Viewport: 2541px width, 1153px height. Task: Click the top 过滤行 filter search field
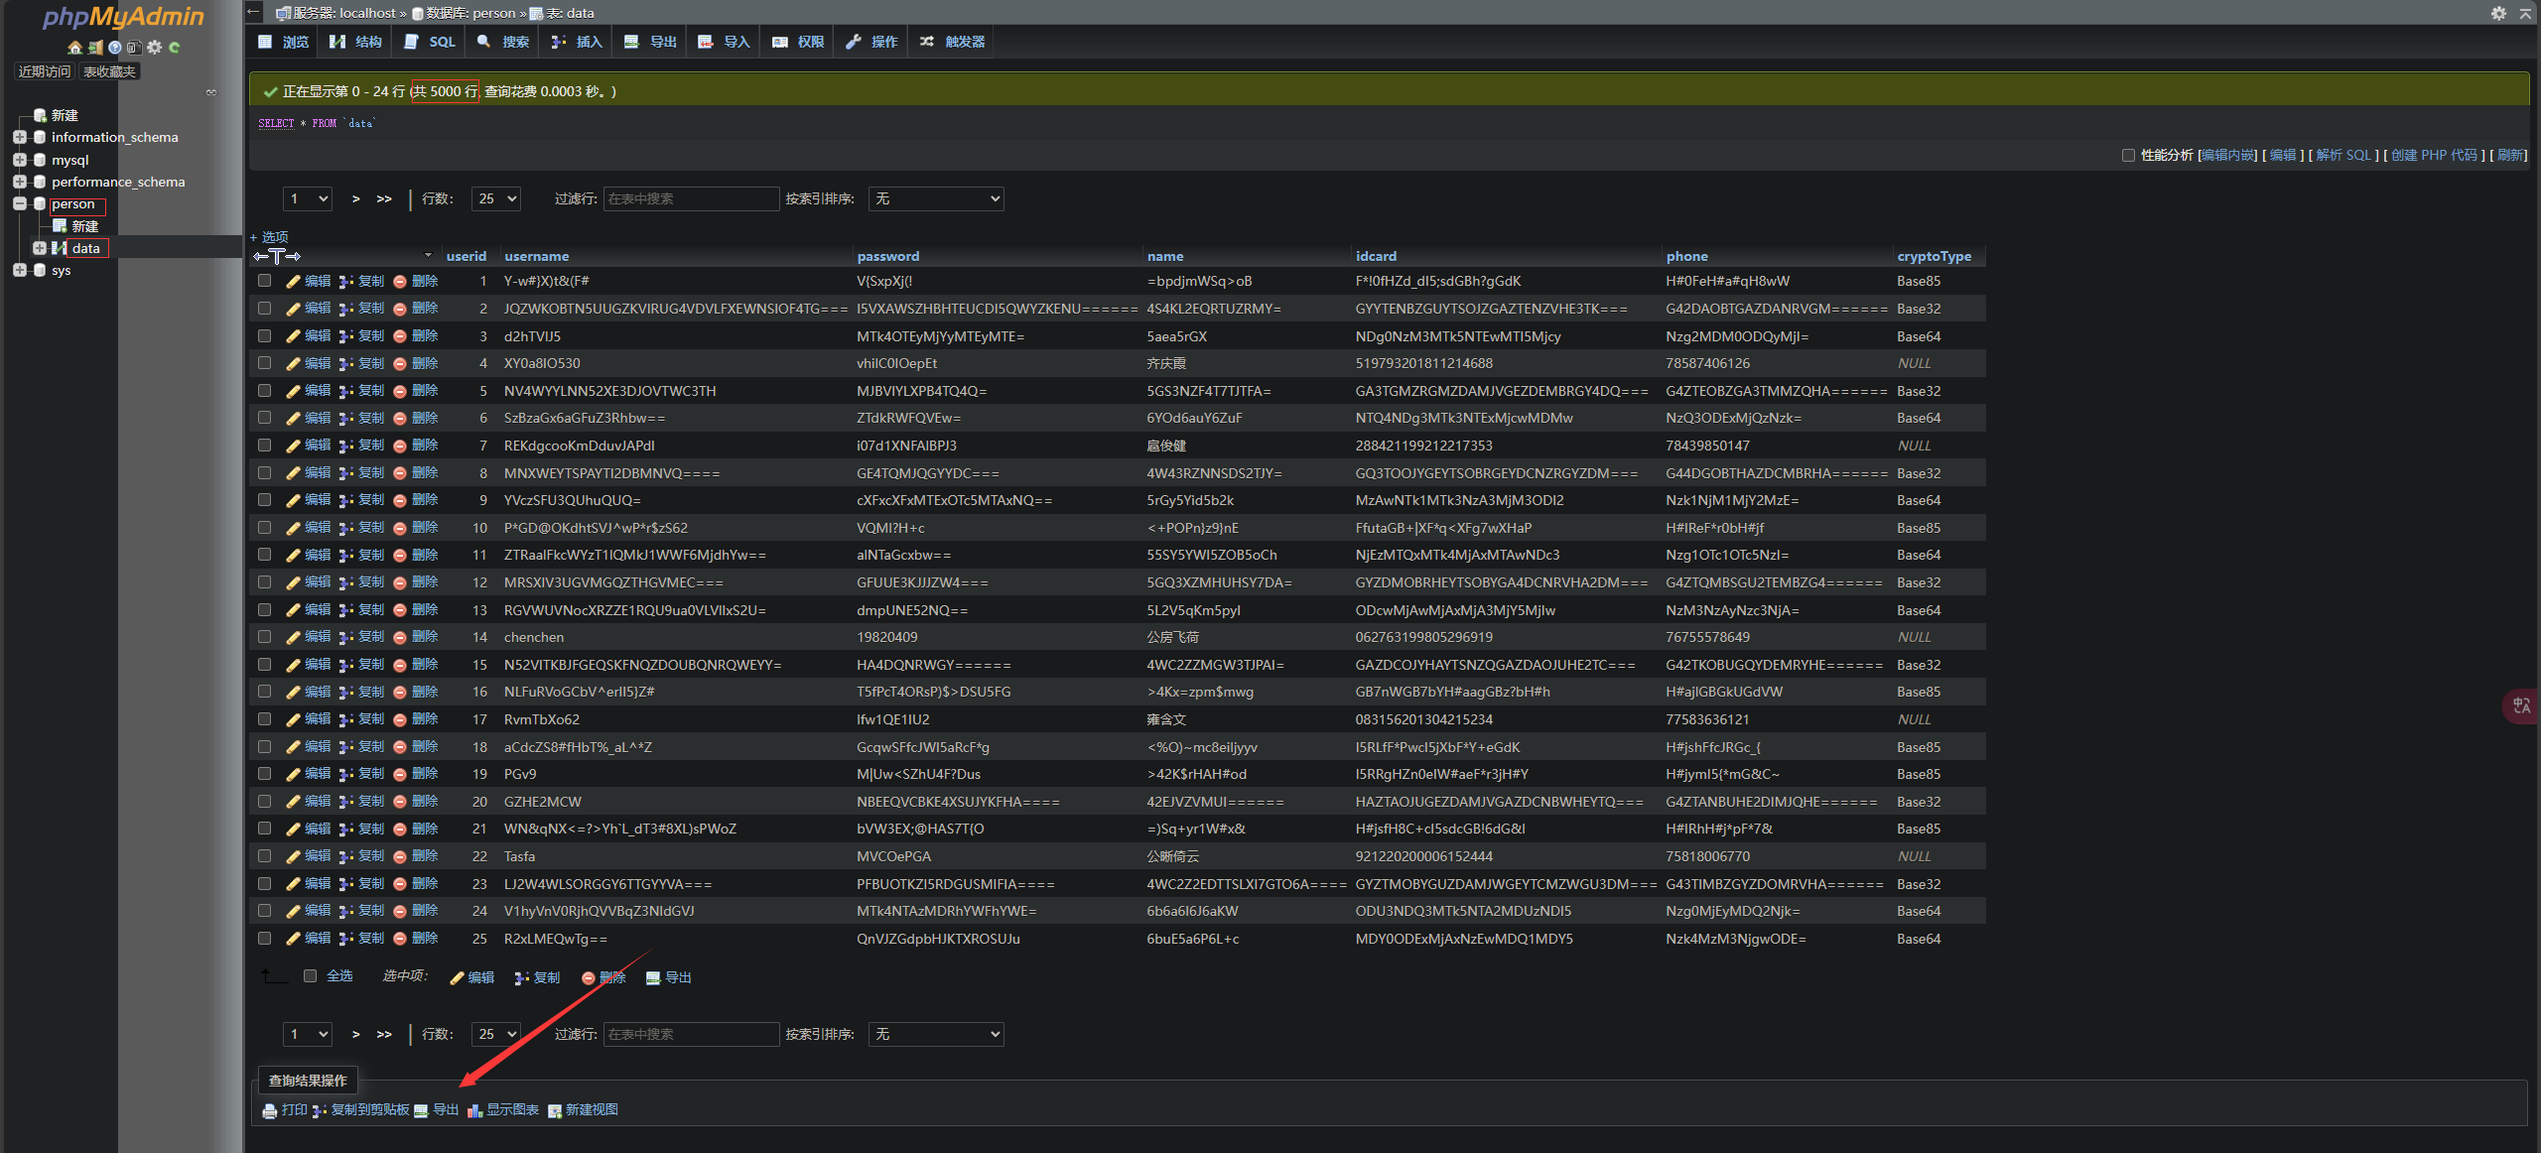point(691,198)
